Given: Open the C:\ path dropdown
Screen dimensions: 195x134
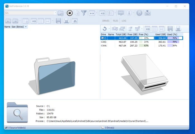Looking at the screenshot, I should [x=55, y=13].
